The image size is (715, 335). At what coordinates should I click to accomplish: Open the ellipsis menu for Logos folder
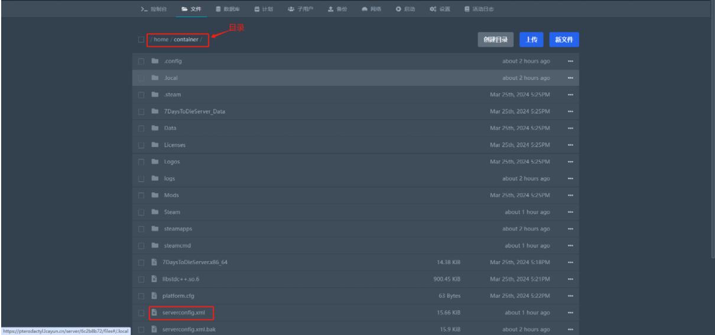[570, 161]
